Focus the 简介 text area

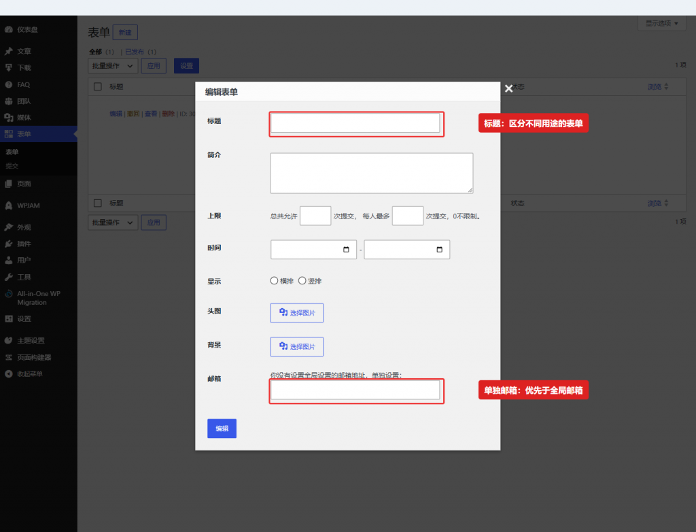click(372, 173)
